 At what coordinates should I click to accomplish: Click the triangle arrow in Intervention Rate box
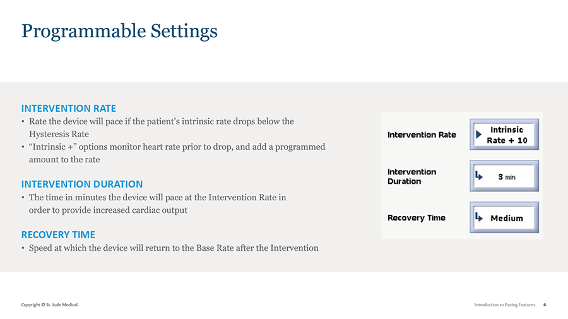point(478,134)
